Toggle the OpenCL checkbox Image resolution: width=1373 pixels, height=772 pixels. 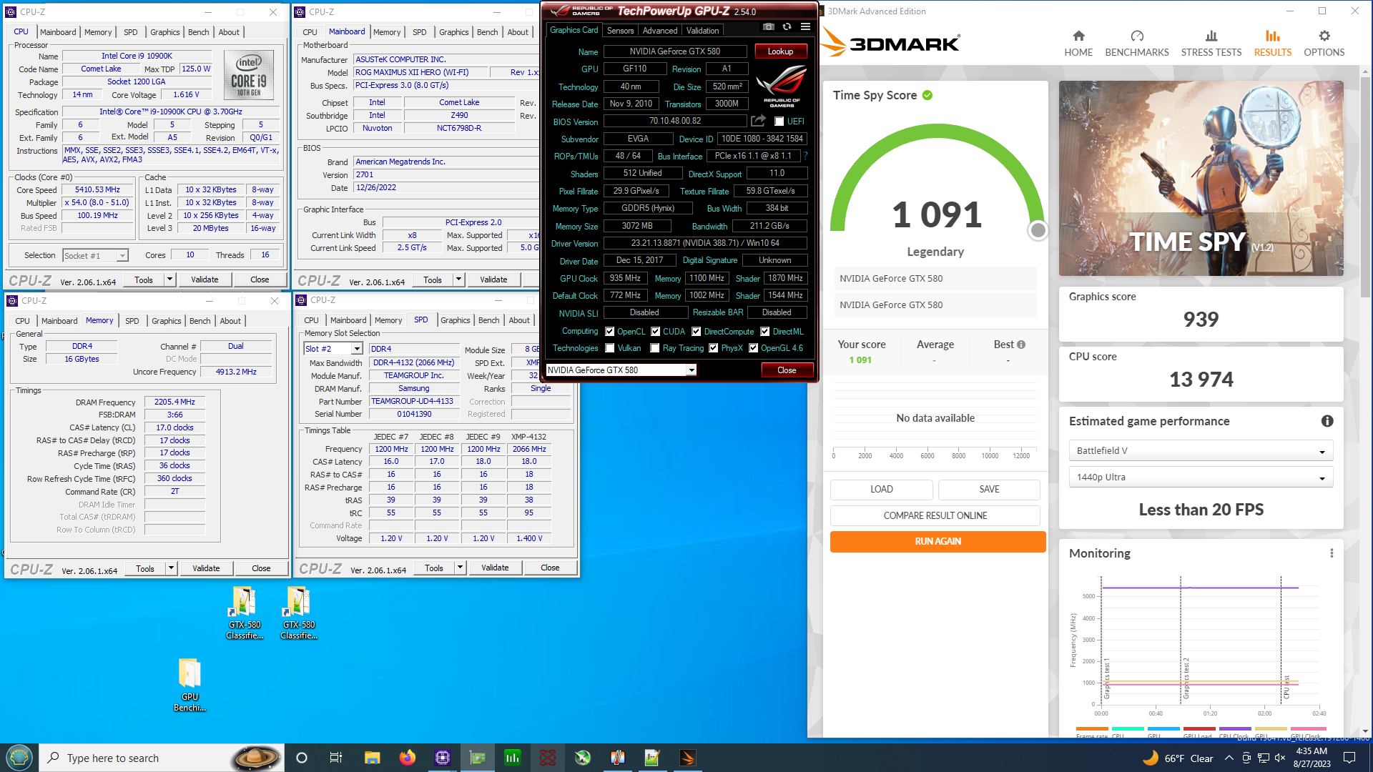[x=610, y=332]
